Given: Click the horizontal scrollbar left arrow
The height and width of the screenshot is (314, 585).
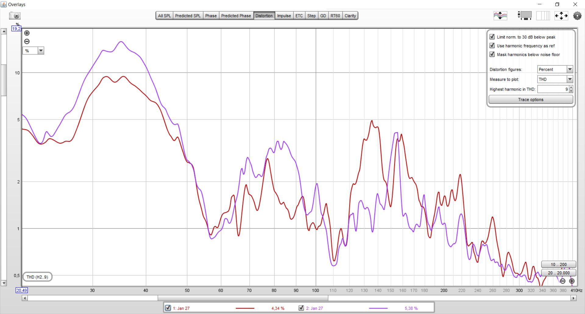Looking at the screenshot, I should coord(25,298).
